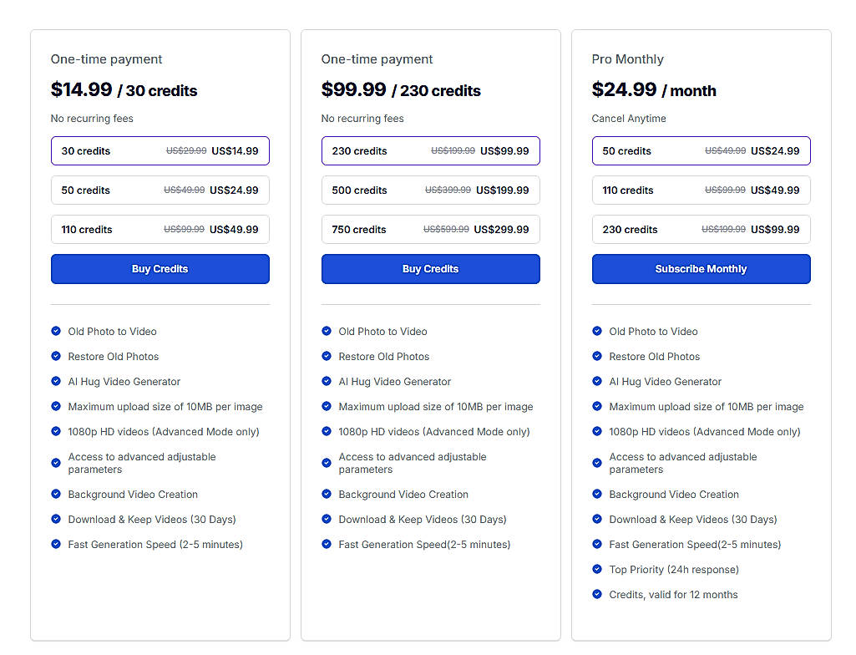Click checkmark beside Download & Keep Videos in $99.99 card
856x655 pixels.
(327, 519)
